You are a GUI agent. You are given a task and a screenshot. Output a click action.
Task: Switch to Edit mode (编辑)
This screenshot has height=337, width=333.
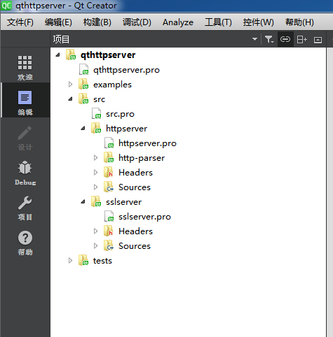click(25, 100)
